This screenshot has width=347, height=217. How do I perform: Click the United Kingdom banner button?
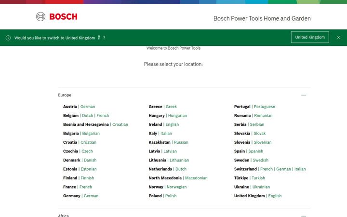[310, 37]
